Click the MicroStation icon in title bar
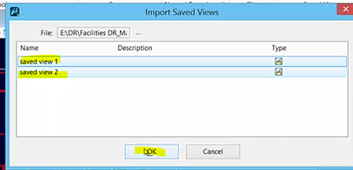 (15, 12)
